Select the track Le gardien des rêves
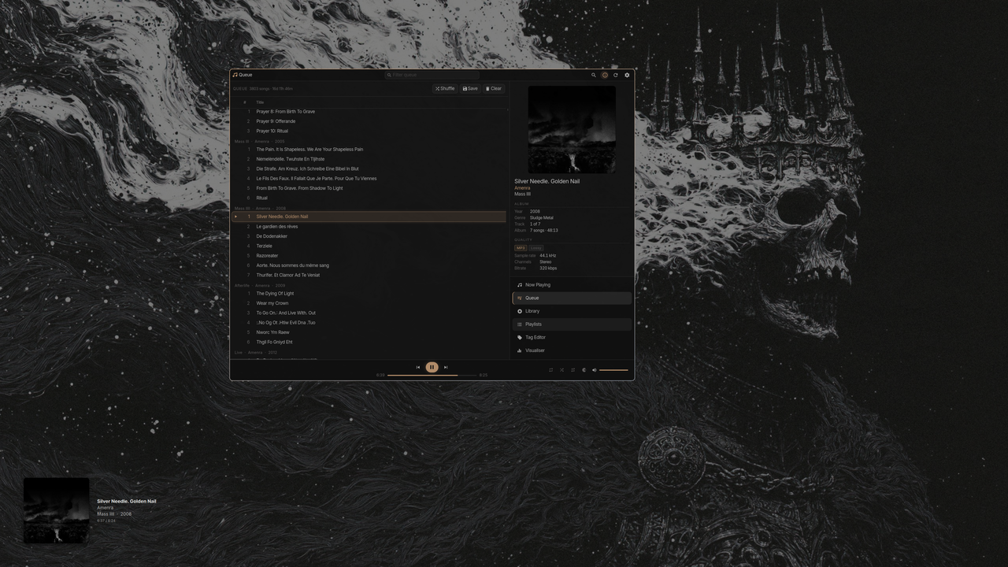The width and height of the screenshot is (1008, 567). point(369,227)
